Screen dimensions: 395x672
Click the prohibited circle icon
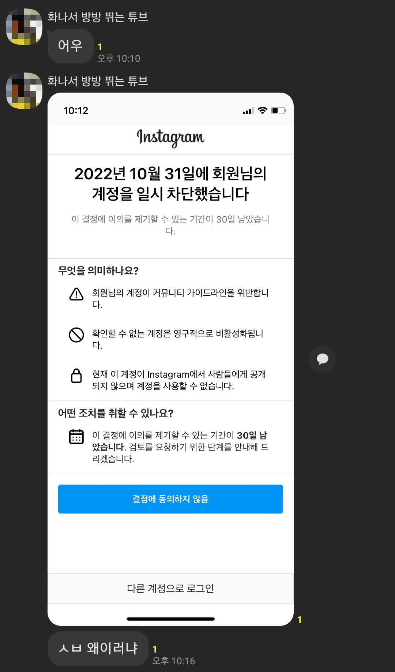point(76,335)
